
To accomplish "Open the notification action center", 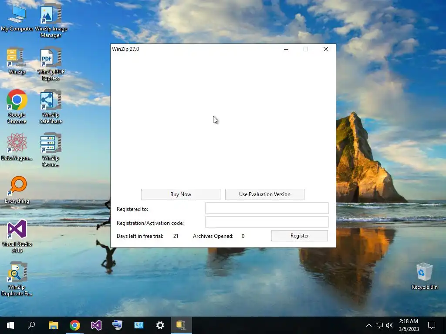I will (432, 325).
